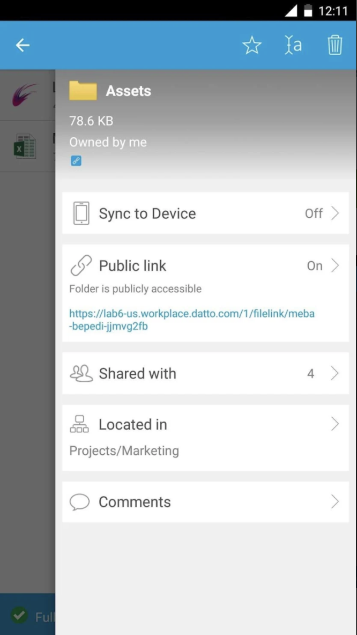This screenshot has width=357, height=635.
Task: Tap the Comments speech bubble icon
Action: [x=80, y=502]
